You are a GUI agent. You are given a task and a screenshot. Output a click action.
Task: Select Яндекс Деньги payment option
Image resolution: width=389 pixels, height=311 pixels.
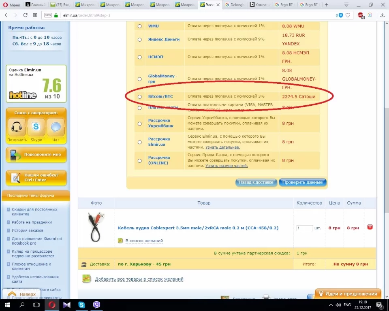pyautogui.click(x=139, y=39)
